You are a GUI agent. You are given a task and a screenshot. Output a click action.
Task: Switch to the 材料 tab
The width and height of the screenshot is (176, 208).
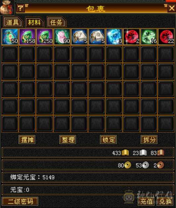coord(34,22)
